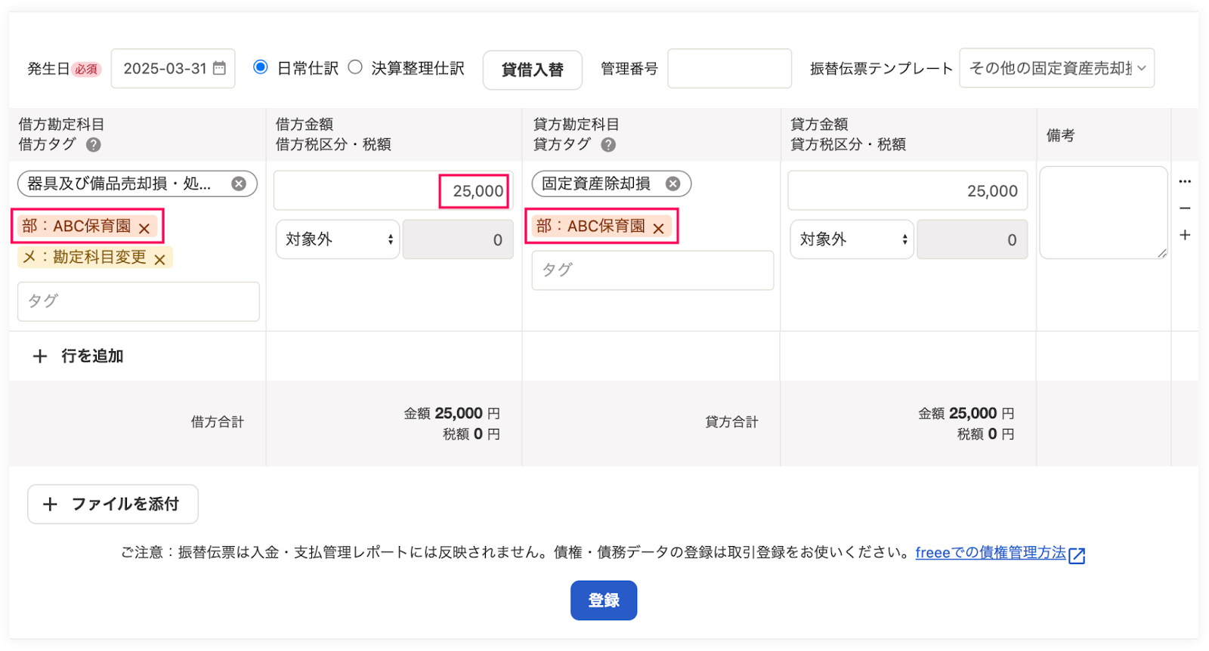Click the 貸方金額 column header
The width and height of the screenshot is (1209, 651).
(x=819, y=125)
